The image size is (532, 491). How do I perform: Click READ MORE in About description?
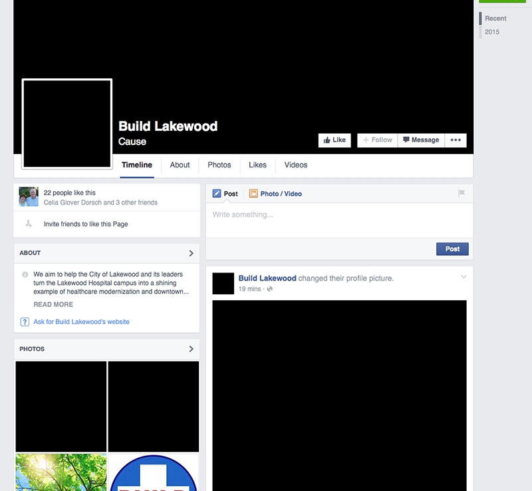tap(53, 304)
